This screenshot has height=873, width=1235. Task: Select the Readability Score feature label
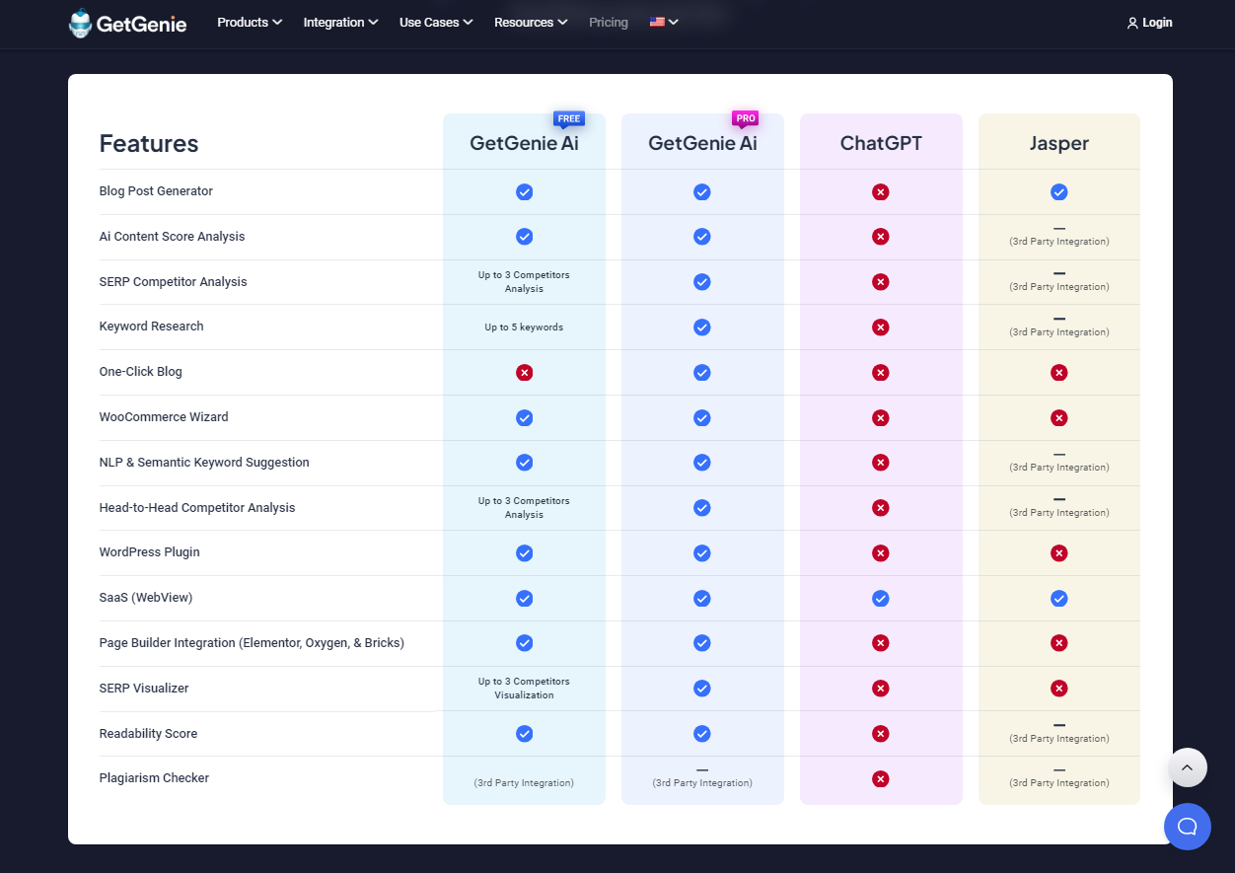[x=148, y=734]
